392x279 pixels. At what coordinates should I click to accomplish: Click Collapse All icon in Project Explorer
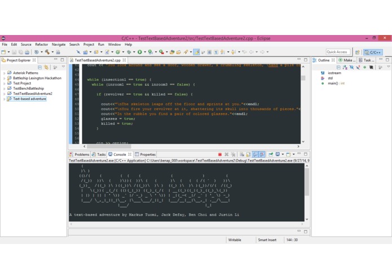(x=39, y=67)
